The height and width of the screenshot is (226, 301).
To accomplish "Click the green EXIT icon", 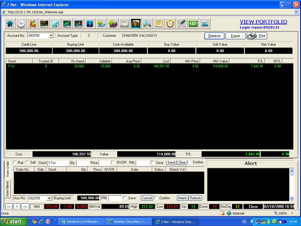I will [193, 24].
